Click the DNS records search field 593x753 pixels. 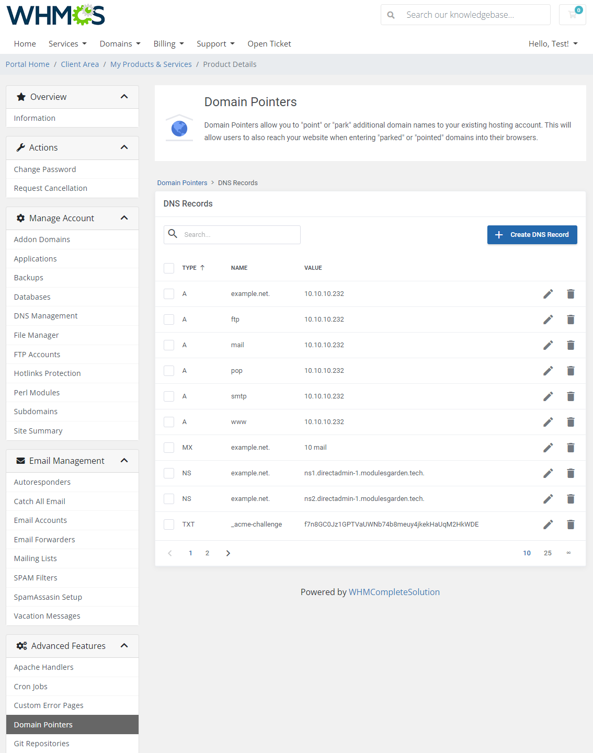coord(232,235)
